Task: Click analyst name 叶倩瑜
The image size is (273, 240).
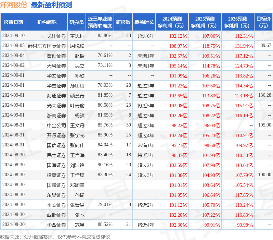Action: pyautogui.click(x=77, y=106)
